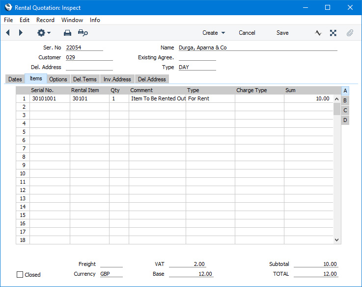Switch to the Inv.Address tab
This screenshot has height=287, width=362.
117,79
